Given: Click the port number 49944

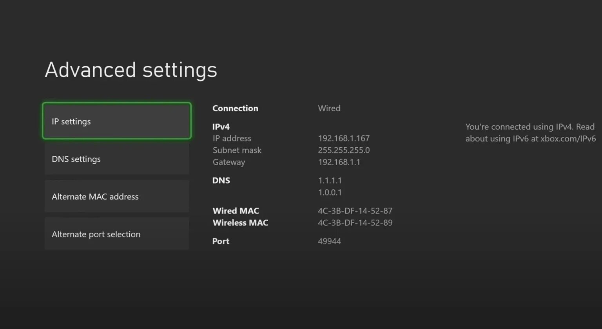Looking at the screenshot, I should point(329,241).
